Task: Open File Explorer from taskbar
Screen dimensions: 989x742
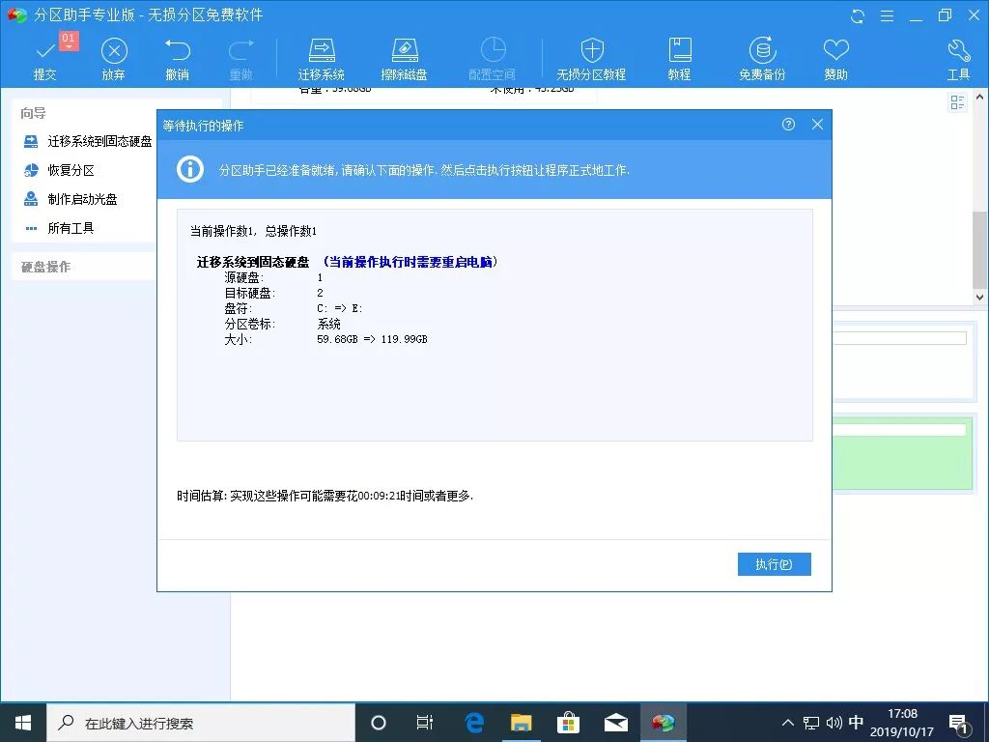Action: [521, 723]
